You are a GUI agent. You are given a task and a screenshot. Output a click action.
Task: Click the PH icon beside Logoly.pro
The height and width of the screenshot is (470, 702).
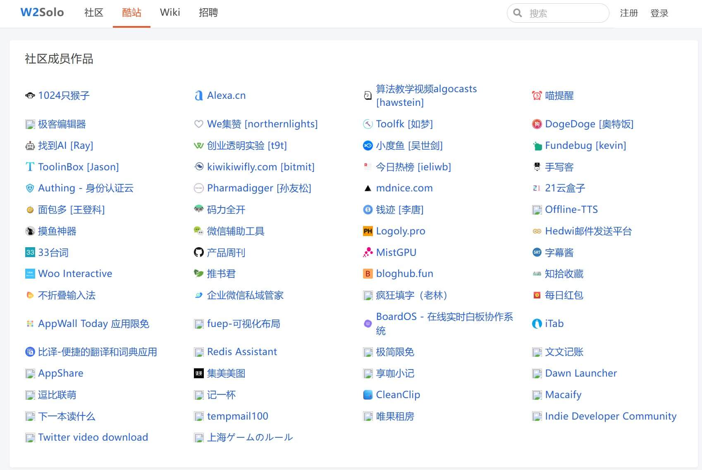(x=368, y=231)
